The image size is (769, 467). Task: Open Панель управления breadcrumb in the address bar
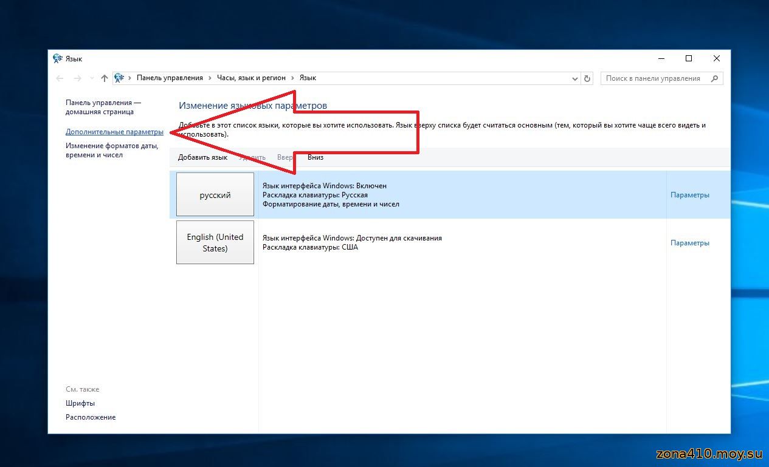pos(170,78)
